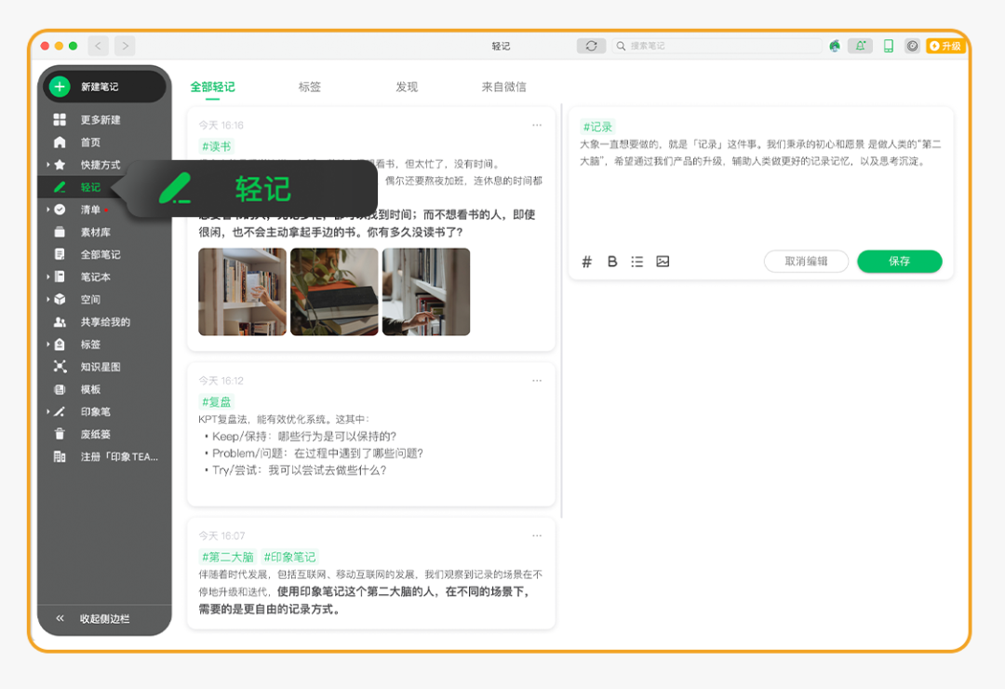The height and width of the screenshot is (689, 1005).
Task: Insert a hashtag with the # icon
Action: (x=586, y=261)
